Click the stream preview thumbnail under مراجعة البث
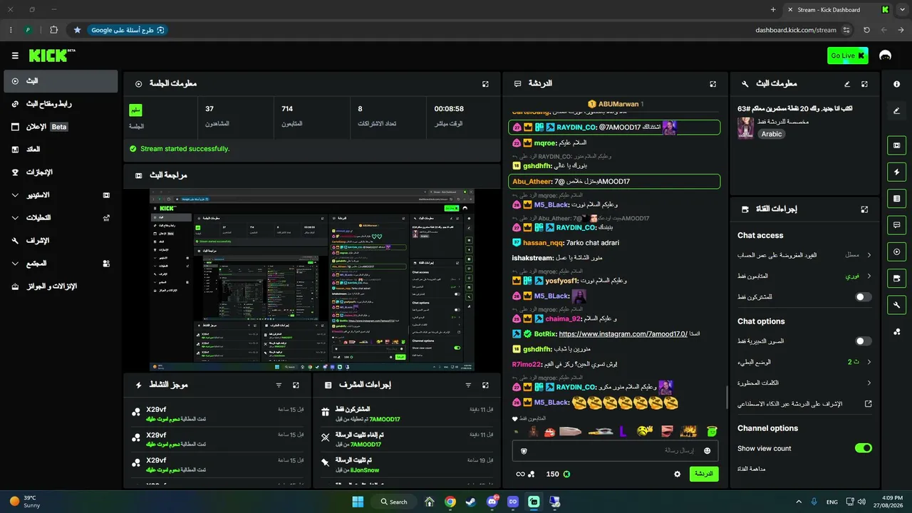This screenshot has height=513, width=912. click(x=312, y=280)
